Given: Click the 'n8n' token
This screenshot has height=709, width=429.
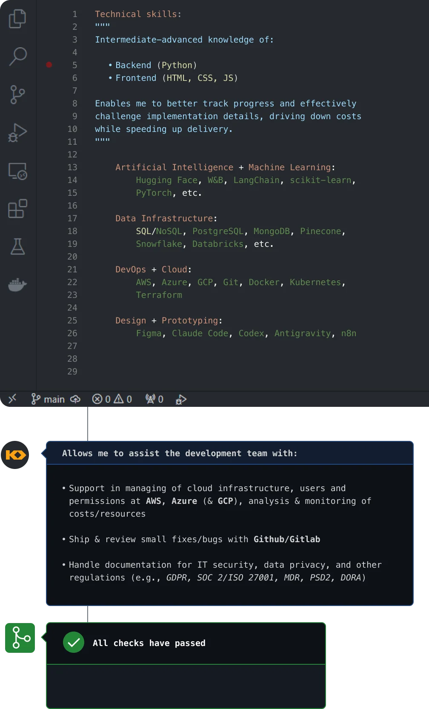Looking at the screenshot, I should pos(349,333).
